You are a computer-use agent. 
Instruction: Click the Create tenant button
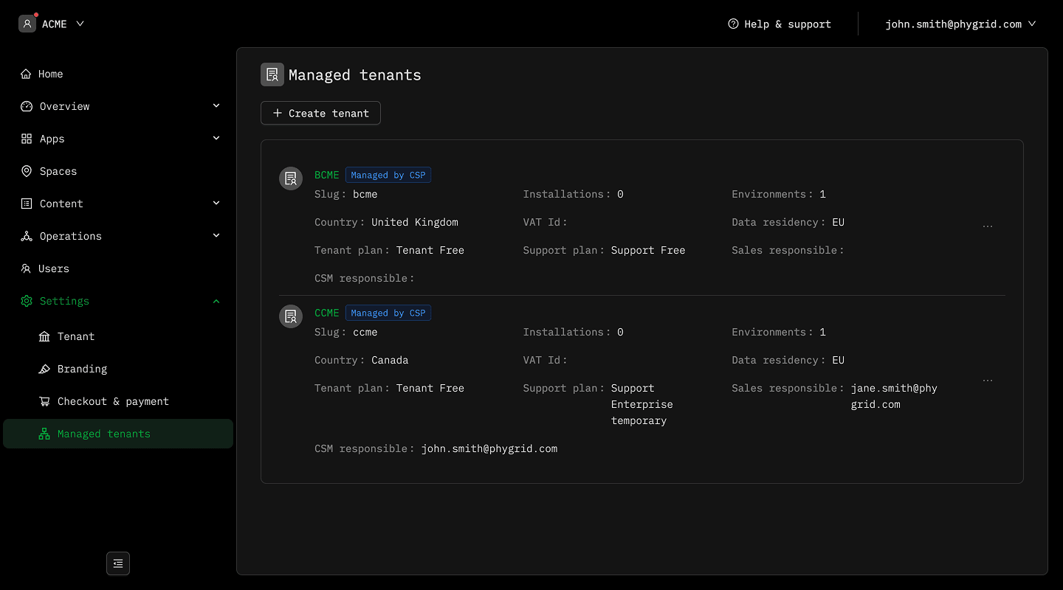click(x=320, y=113)
